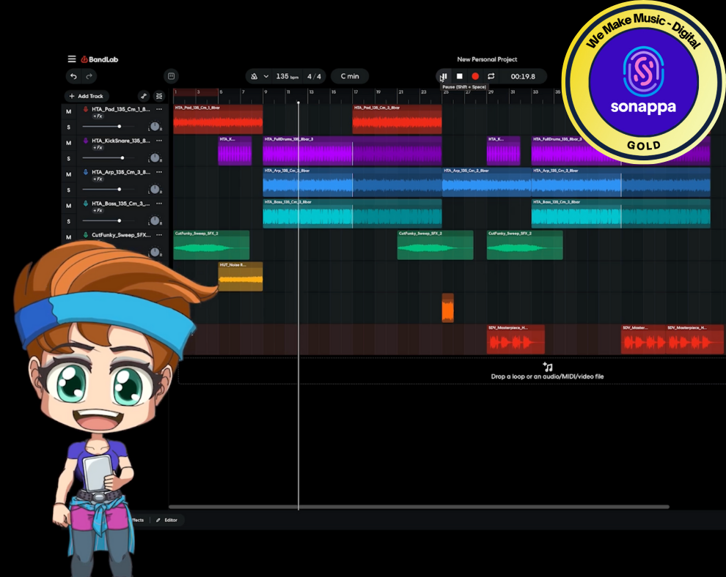Toggle the cycle loop button

click(491, 76)
